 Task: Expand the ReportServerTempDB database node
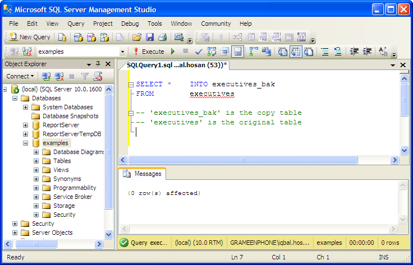[25, 134]
